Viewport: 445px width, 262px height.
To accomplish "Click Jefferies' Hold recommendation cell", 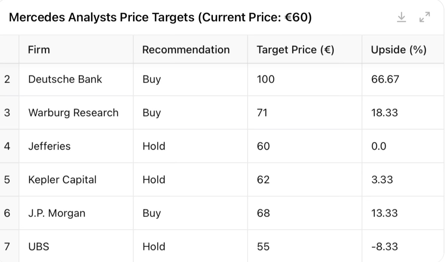I will click(154, 146).
